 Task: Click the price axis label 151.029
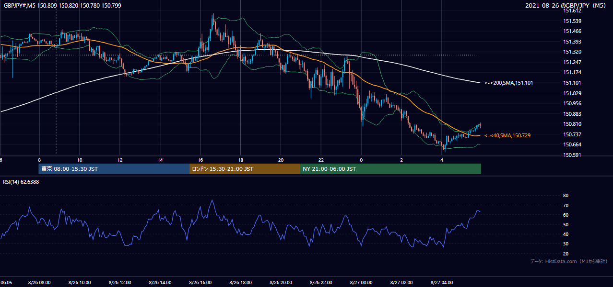(572, 93)
